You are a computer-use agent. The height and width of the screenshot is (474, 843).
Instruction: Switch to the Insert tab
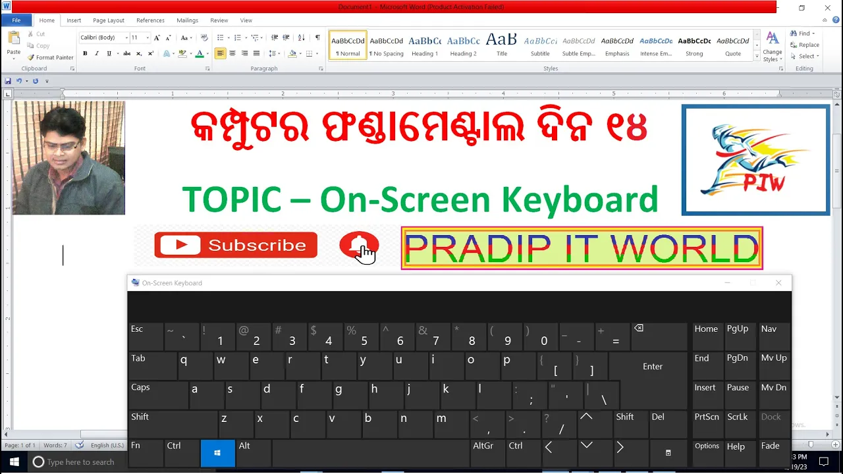pyautogui.click(x=74, y=20)
